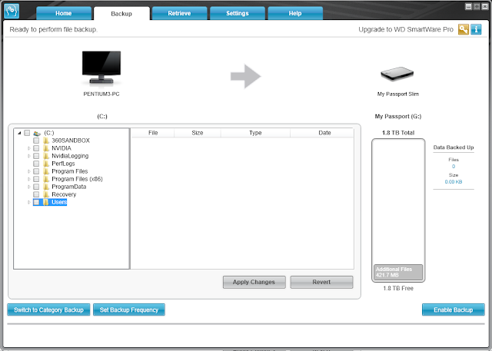Image resolution: width=492 pixels, height=351 pixels.
Task: Click the 1.8 TB Total label
Action: pos(398,133)
